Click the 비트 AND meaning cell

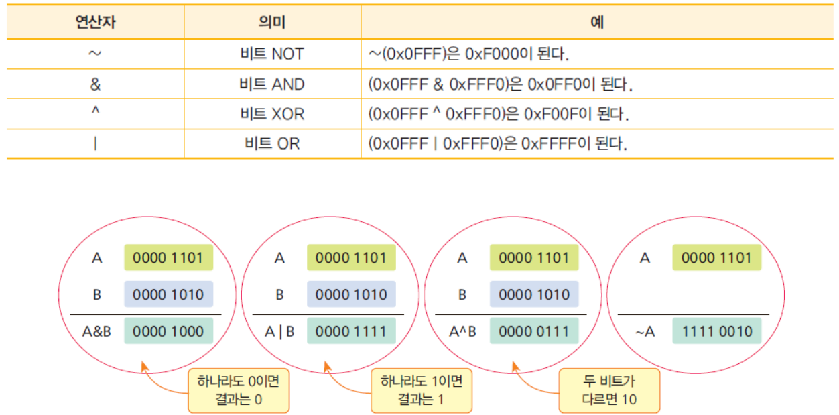tap(272, 84)
